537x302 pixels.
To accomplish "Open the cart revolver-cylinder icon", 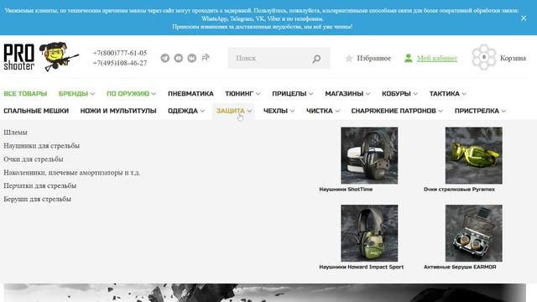I will (483, 57).
